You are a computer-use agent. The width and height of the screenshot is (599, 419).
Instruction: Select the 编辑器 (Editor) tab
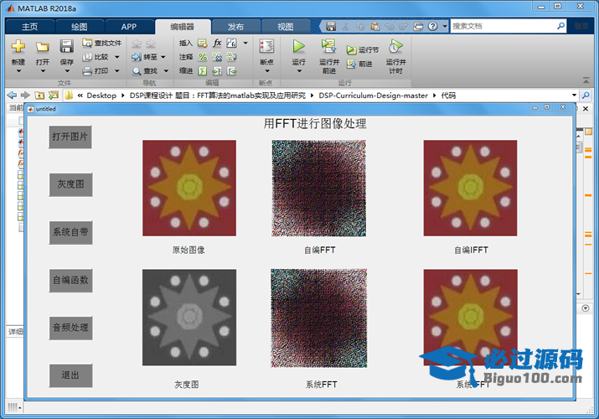tap(183, 27)
